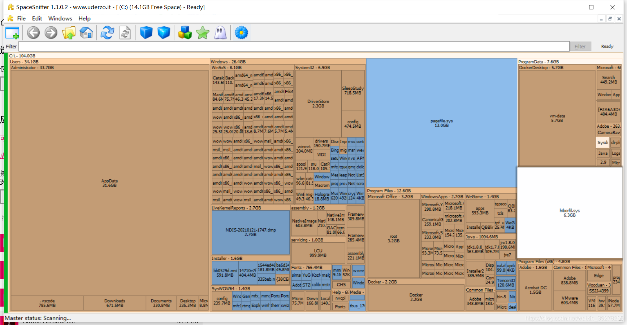Select the .vscode 785.6MB block
The image size is (627, 325).
click(47, 303)
